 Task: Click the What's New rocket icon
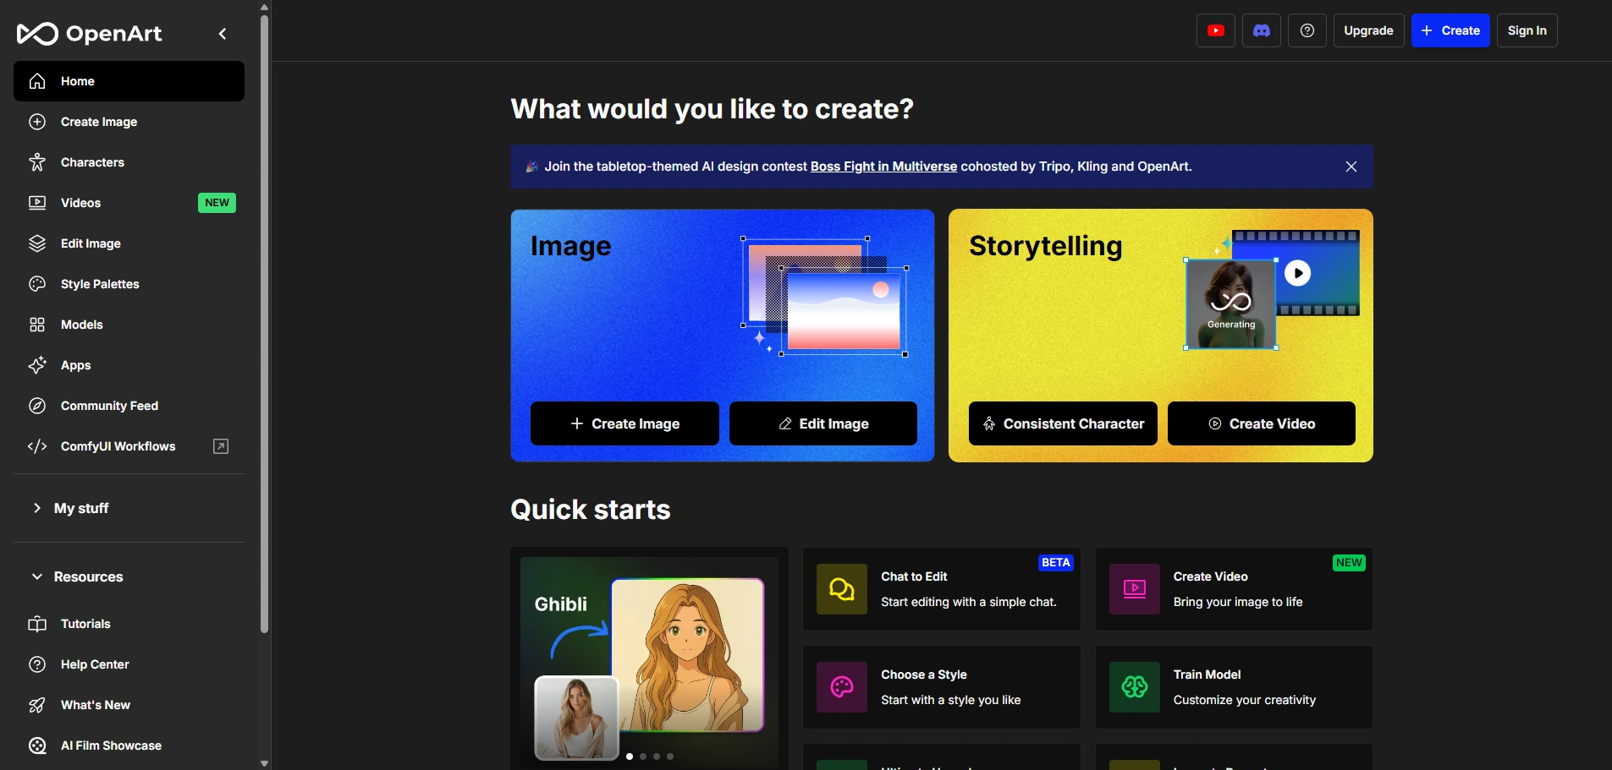[37, 705]
